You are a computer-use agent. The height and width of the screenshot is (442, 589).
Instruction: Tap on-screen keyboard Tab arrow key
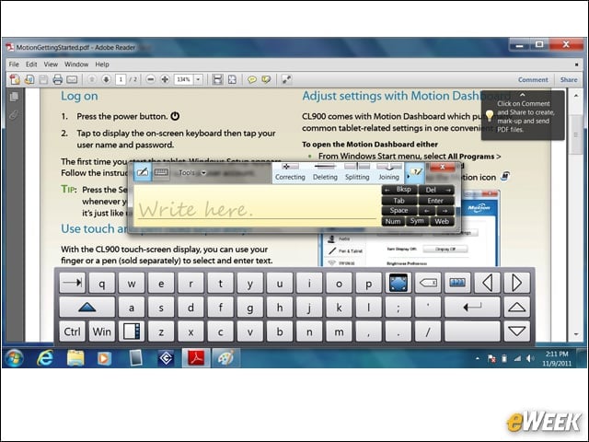pos(73,283)
